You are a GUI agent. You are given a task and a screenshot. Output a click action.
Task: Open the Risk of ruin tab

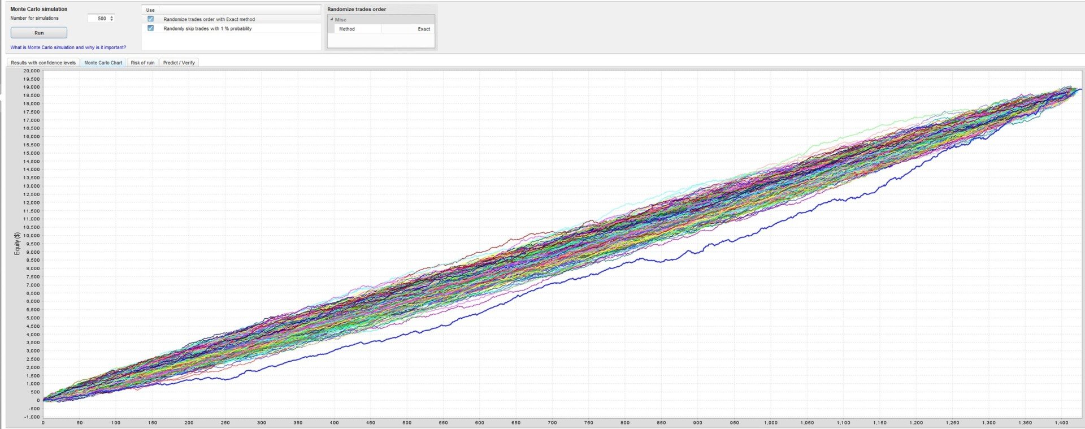click(142, 63)
